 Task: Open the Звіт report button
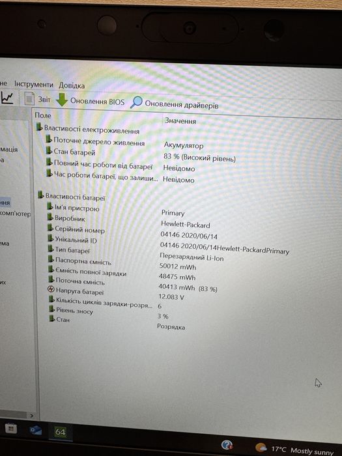tap(37, 99)
